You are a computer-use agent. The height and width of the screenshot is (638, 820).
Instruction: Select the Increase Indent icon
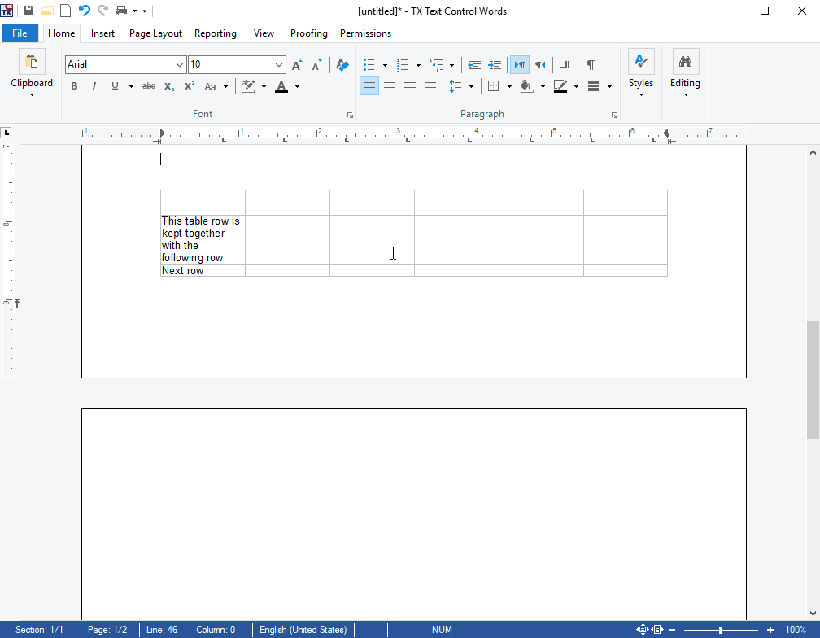pyautogui.click(x=495, y=64)
